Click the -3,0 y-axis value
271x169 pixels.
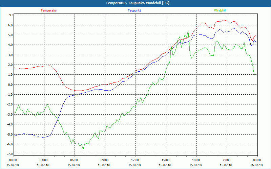[10, 114]
